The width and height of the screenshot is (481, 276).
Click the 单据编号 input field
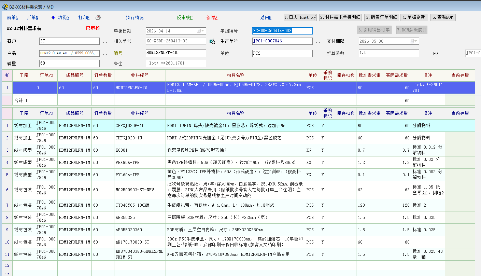282,31
